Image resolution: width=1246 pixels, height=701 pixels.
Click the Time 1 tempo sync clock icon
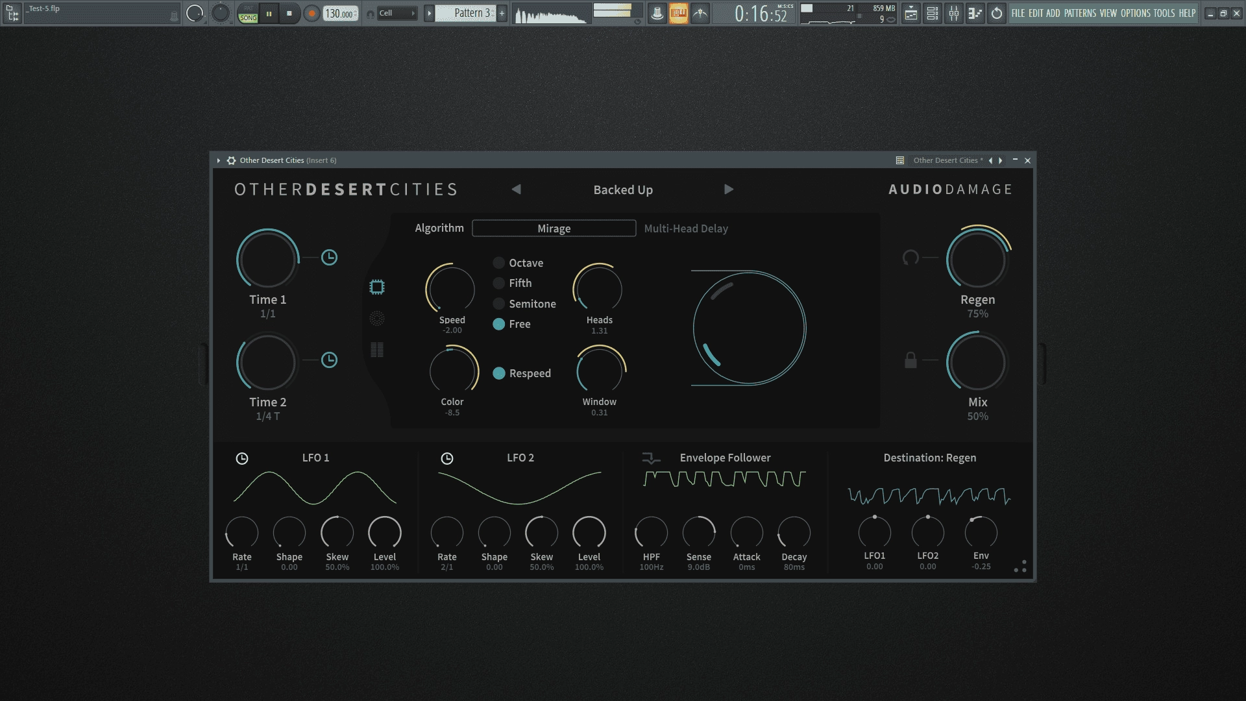pos(330,258)
